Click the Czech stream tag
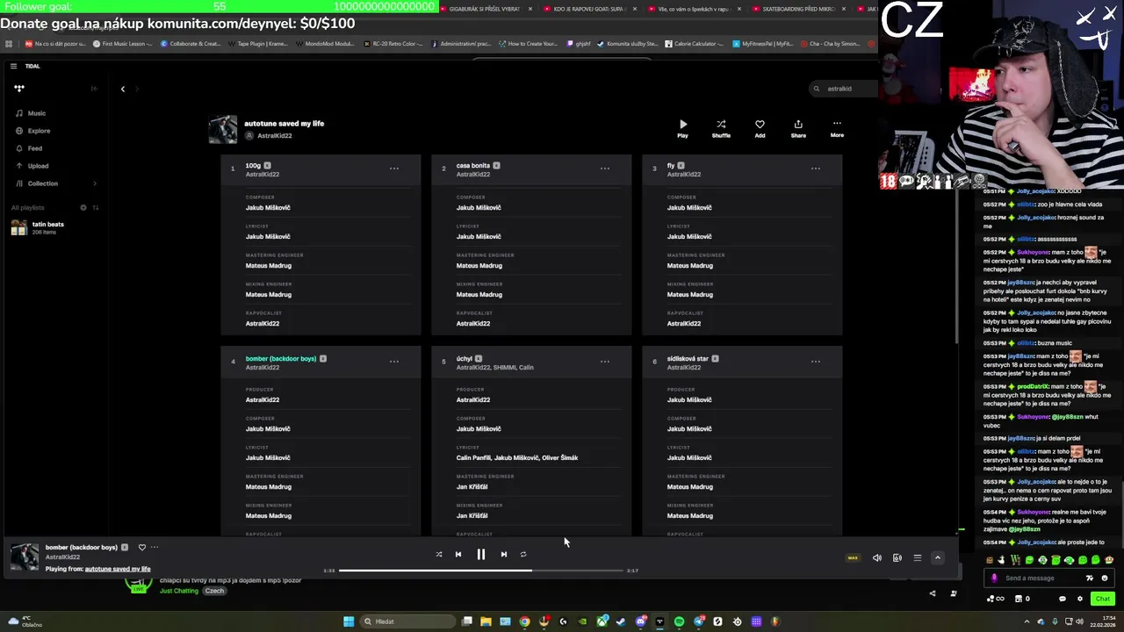This screenshot has height=632, width=1124. point(214,591)
